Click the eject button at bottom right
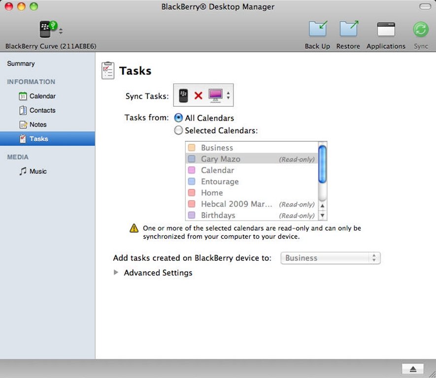This screenshot has width=436, height=378. coord(413,369)
